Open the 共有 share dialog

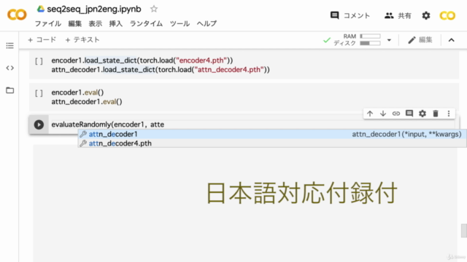click(x=398, y=15)
